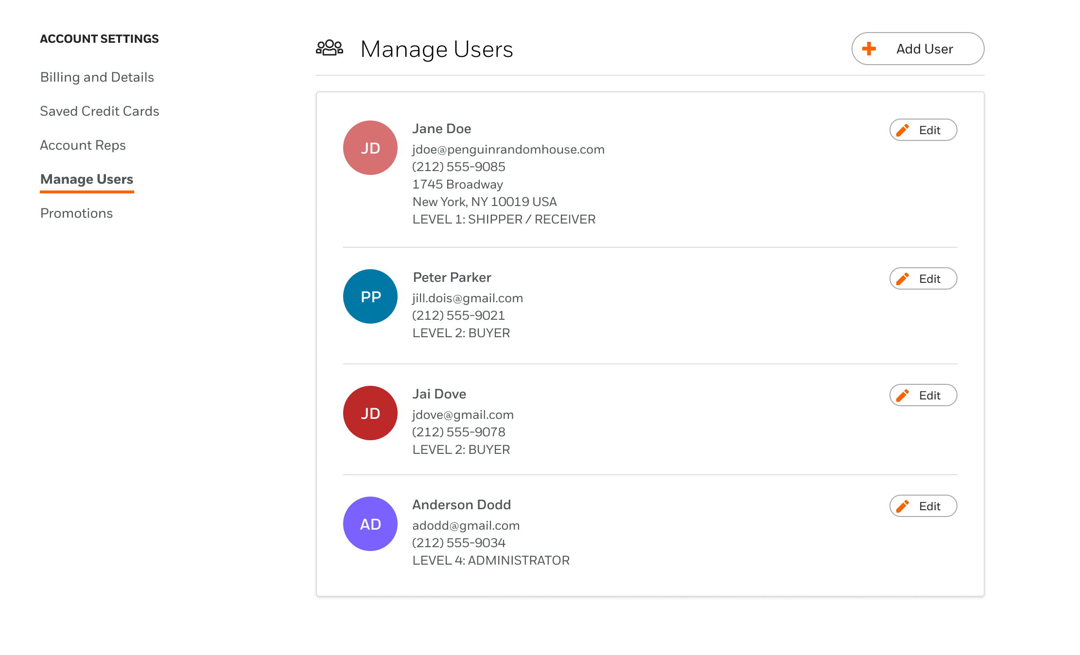This screenshot has height=655, width=1080.
Task: Click the pencil icon for Anderson Dodd
Action: point(903,506)
